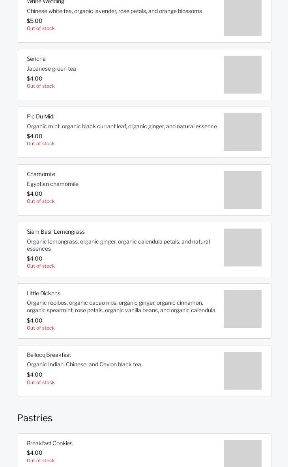The height and width of the screenshot is (467, 288).
Task: Open the Breakfast Cookies pastry item
Action: coord(50,443)
